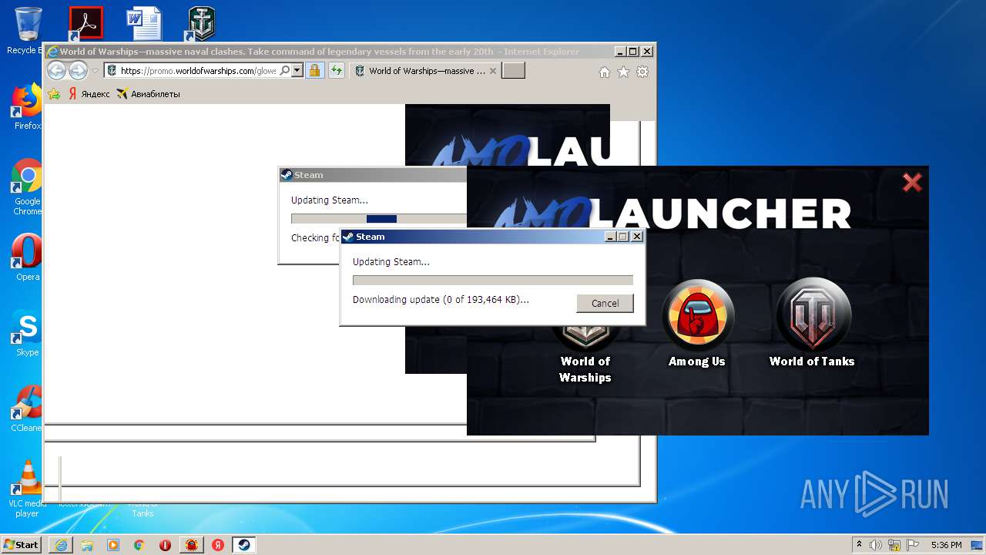The height and width of the screenshot is (555, 986).
Task: Open Internet Explorer favorites star
Action: pyautogui.click(x=623, y=72)
